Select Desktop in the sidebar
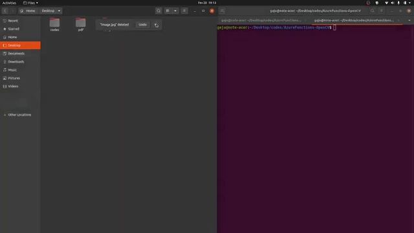414x233 pixels. [x=20, y=45]
